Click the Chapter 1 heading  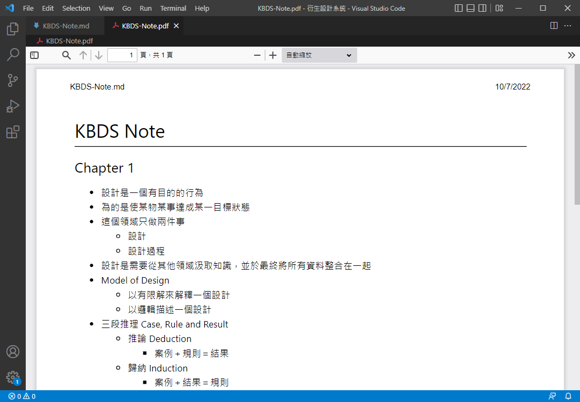pos(104,168)
